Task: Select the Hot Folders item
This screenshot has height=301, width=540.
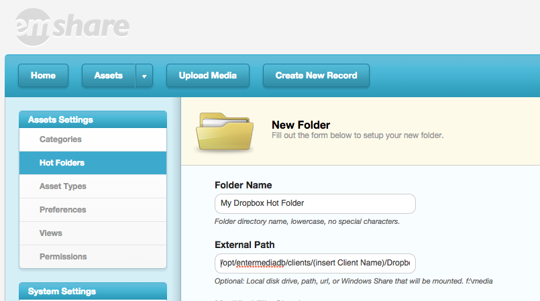Action: 93,163
